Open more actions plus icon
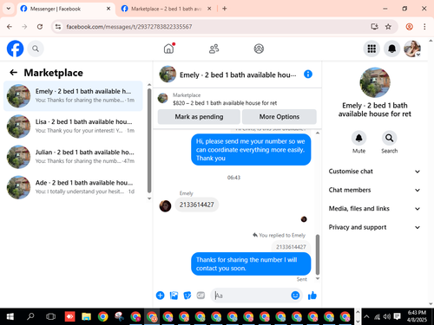Viewport: 434px width, 325px height. 160,296
